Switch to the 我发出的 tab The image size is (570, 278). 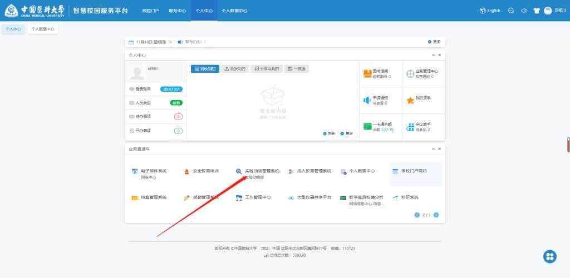[x=234, y=69]
